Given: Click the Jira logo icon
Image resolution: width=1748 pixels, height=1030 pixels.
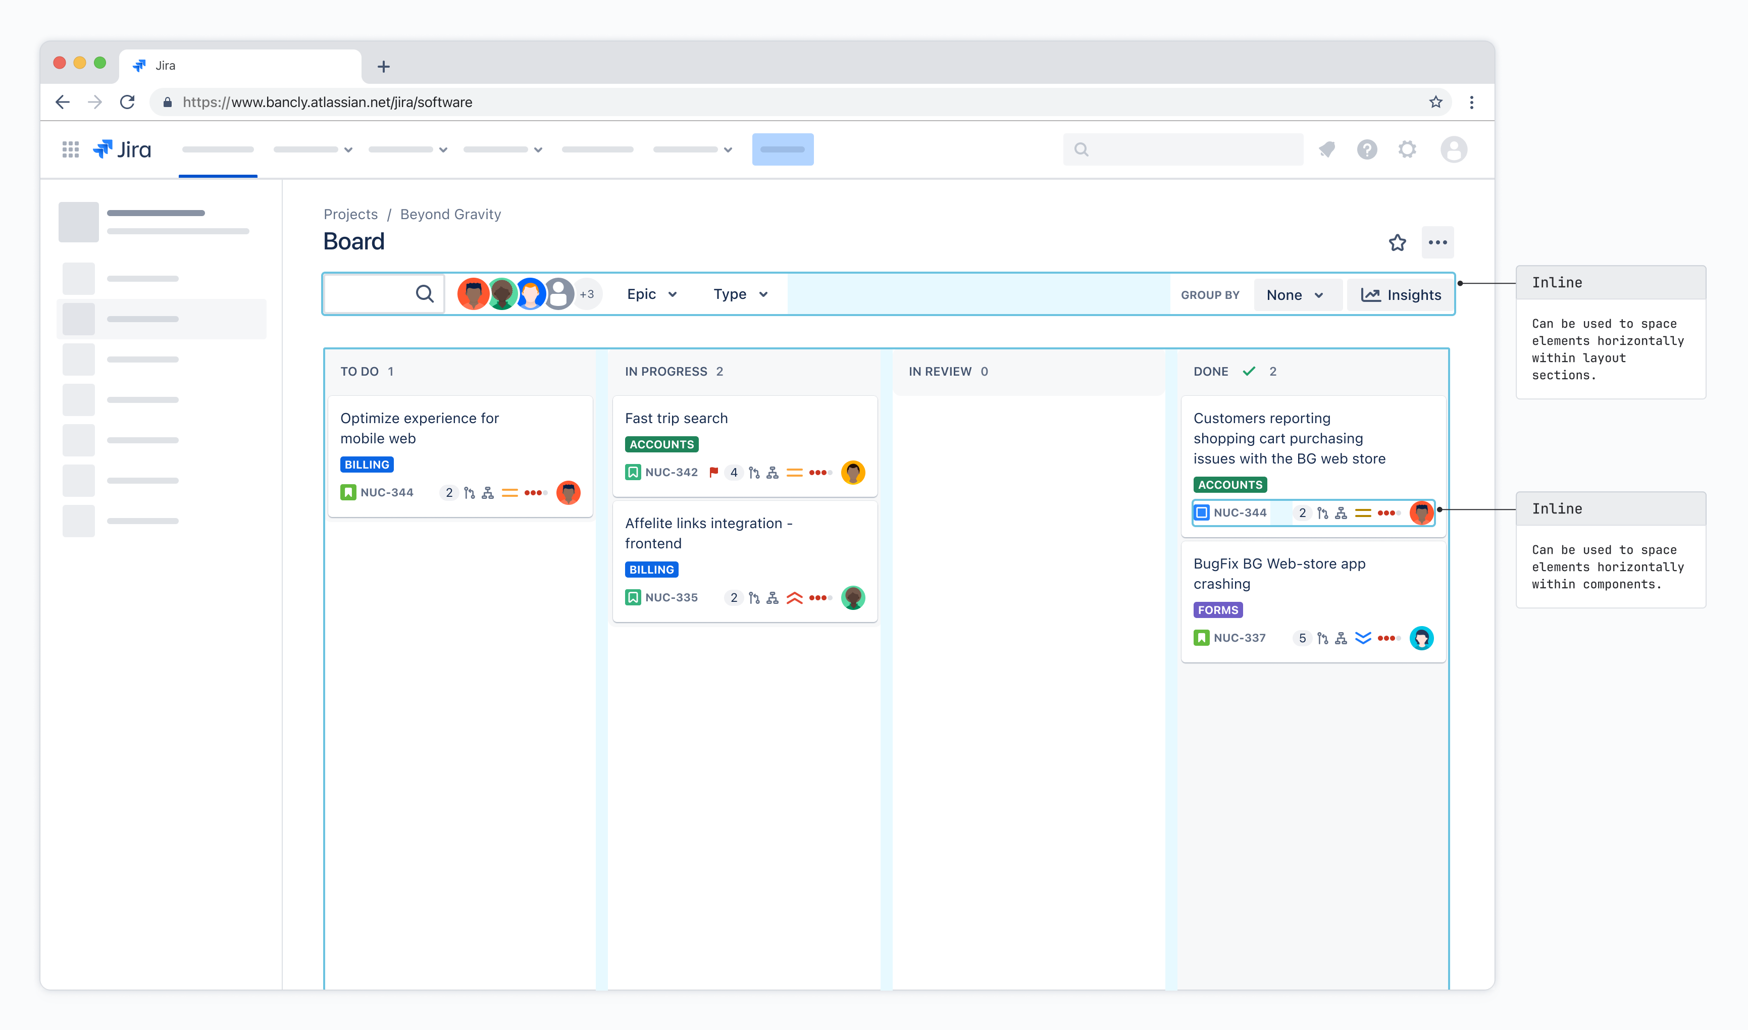Looking at the screenshot, I should (x=104, y=148).
